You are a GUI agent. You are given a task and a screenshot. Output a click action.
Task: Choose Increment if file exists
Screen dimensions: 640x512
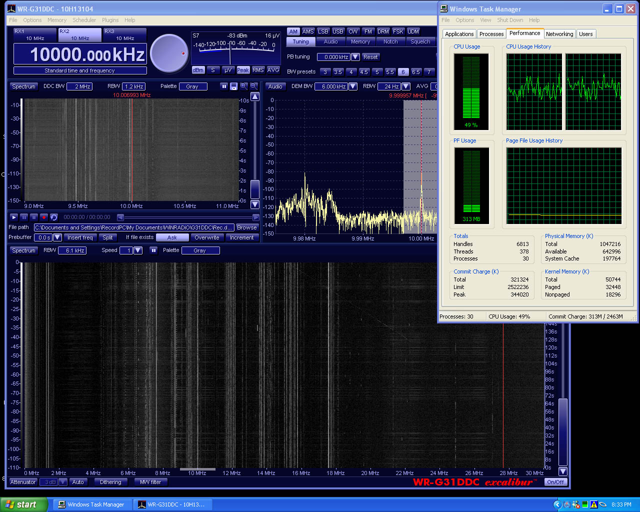(x=242, y=237)
